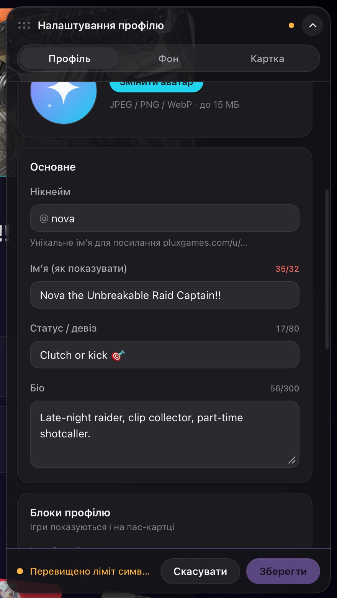The image size is (337, 598).
Task: Focus the status field with Clutch or kick
Action: tap(165, 355)
